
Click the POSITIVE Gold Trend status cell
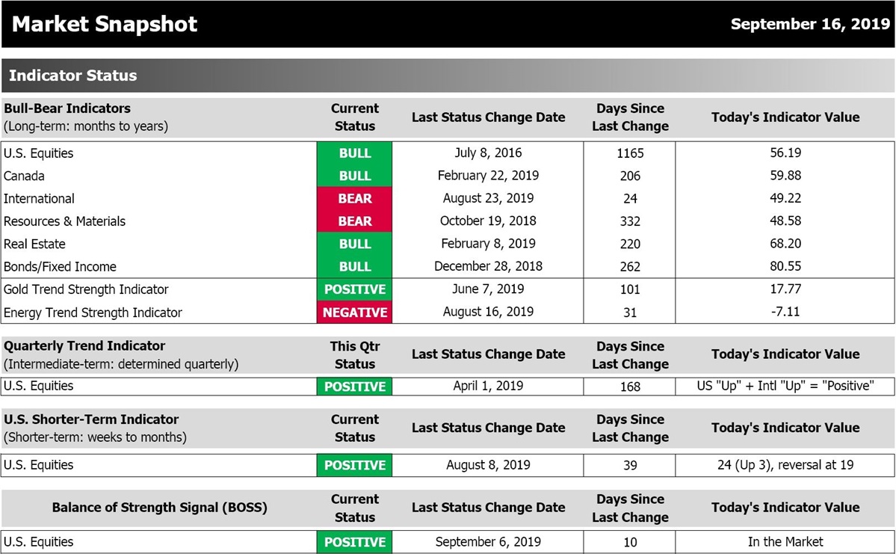pos(355,289)
